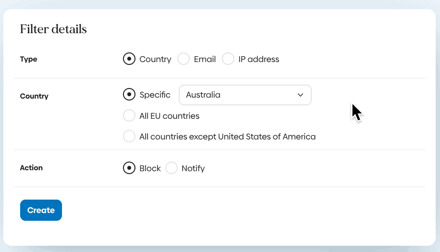The height and width of the screenshot is (252, 440).
Task: Click the "All EU countries" label text
Action: pyautogui.click(x=169, y=116)
